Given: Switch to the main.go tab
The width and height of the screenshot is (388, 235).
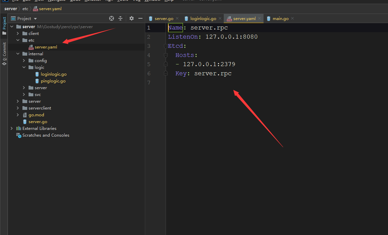Looking at the screenshot, I should pos(280,19).
